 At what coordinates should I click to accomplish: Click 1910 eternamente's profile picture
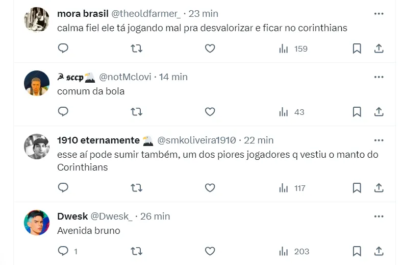click(x=37, y=147)
